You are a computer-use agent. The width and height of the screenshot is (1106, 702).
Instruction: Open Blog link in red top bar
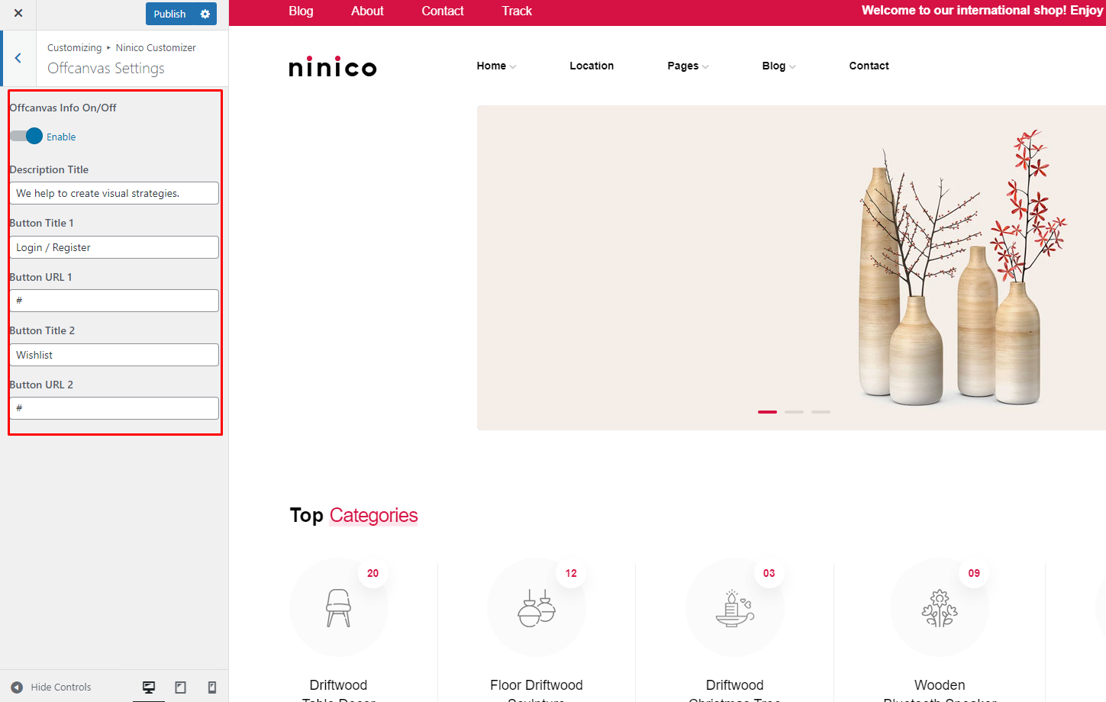301,11
